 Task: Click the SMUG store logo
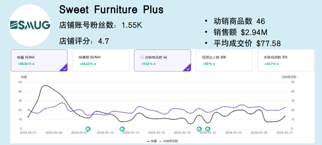coord(30,25)
